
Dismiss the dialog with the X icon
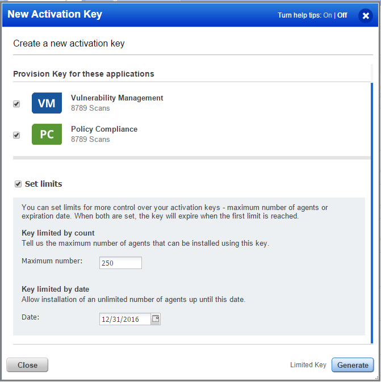pos(366,16)
